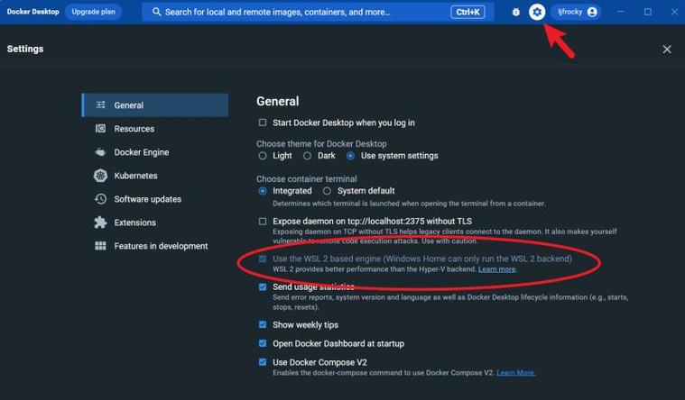685x400 pixels.
Task: Open the troubleshoot bug icon
Action: click(x=516, y=13)
